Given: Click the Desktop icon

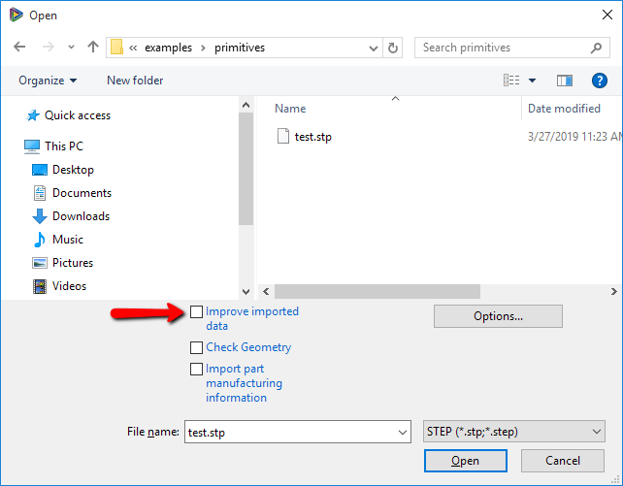Looking at the screenshot, I should (40, 170).
